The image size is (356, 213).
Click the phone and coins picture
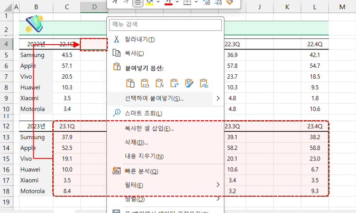click(x=34, y=24)
